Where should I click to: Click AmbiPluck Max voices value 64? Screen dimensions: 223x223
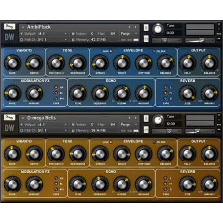(113, 34)
